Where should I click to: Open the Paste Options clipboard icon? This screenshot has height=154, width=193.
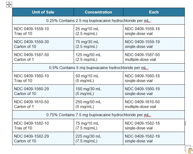[189, 150]
